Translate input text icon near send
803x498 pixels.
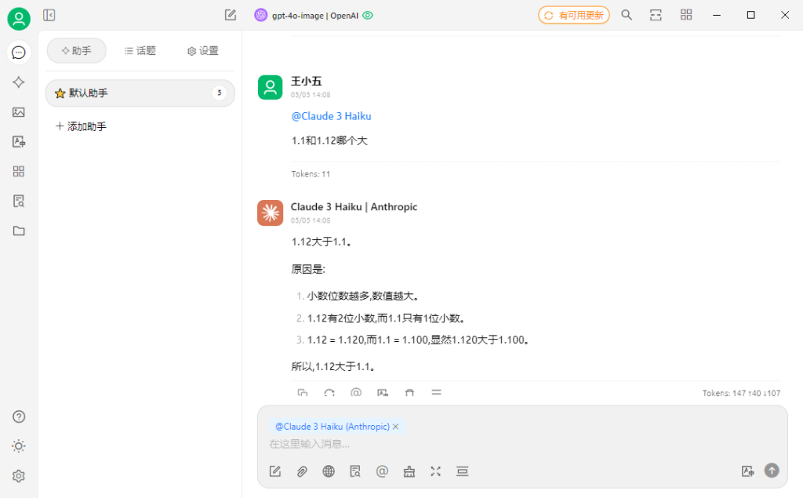[x=747, y=471]
